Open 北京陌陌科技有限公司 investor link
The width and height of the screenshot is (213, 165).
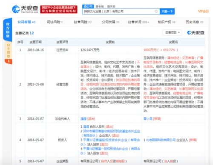click(x=161, y=140)
